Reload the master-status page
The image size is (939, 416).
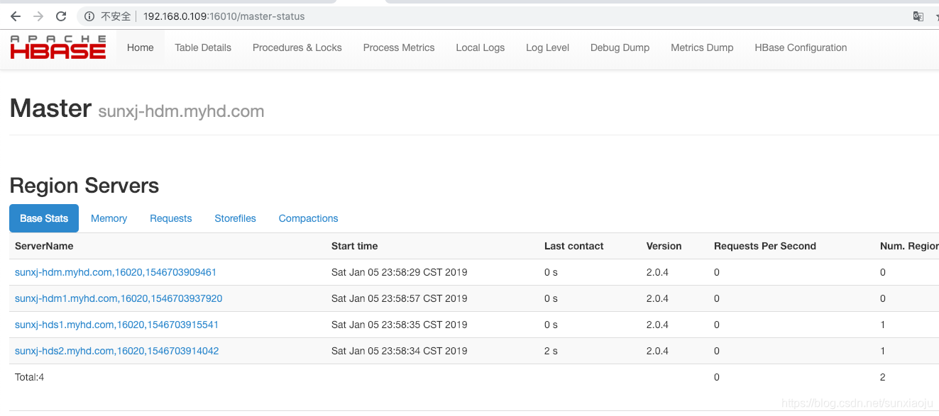(61, 16)
